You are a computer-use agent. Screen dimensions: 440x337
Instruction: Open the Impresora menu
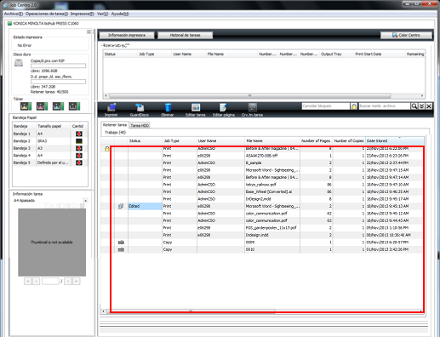coord(83,14)
